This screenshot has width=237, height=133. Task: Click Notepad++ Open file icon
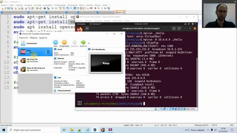tap(5, 8)
